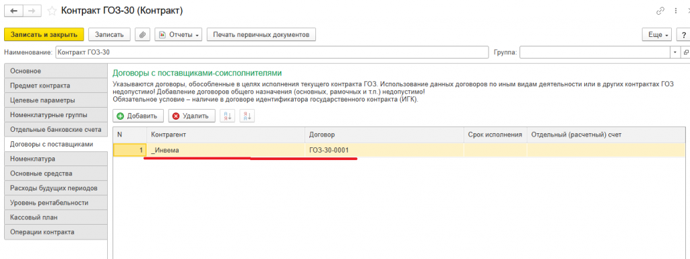Select the _Инвема contractor cell

(x=226, y=150)
